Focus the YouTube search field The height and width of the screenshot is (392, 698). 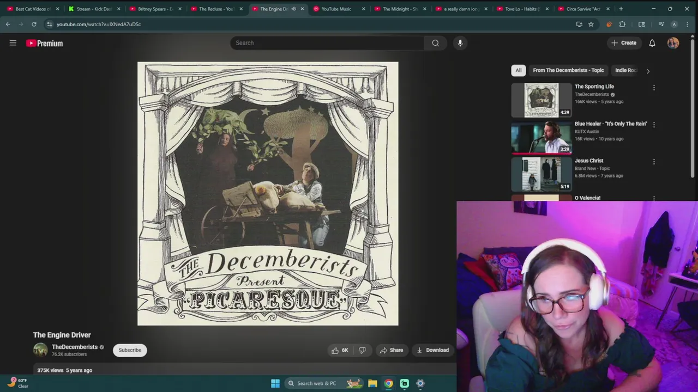coord(327,43)
